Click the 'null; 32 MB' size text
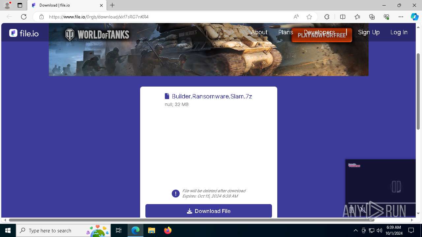Image resolution: width=422 pixels, height=237 pixels. pos(177,104)
